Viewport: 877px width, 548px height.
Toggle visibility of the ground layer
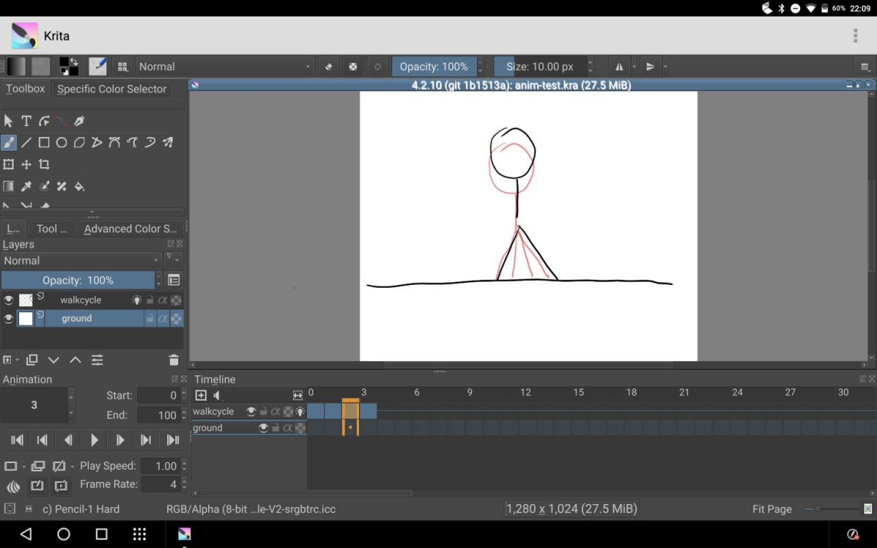click(9, 318)
